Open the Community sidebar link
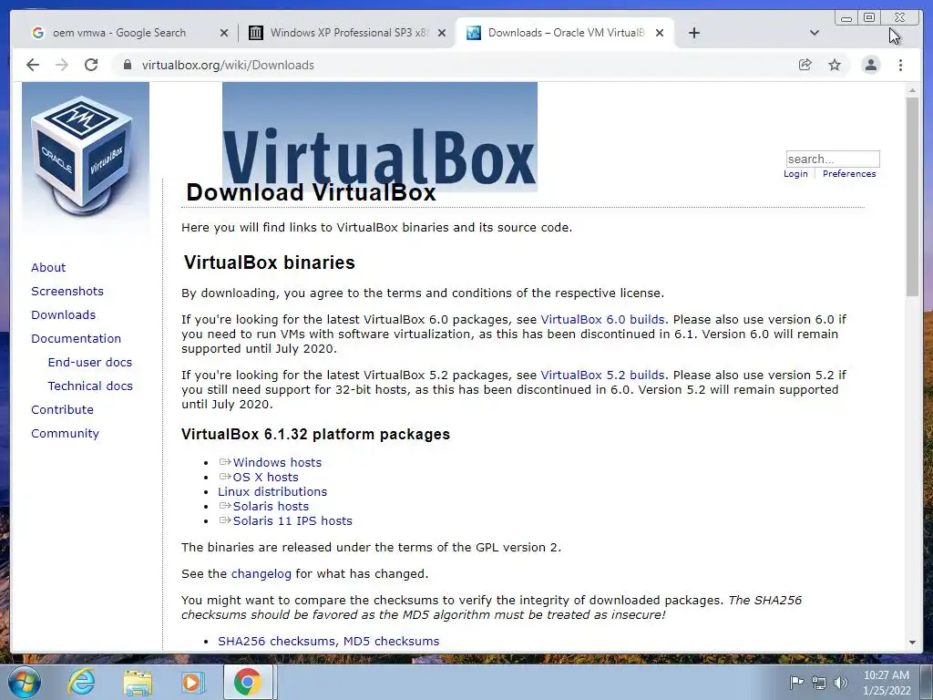 65,434
